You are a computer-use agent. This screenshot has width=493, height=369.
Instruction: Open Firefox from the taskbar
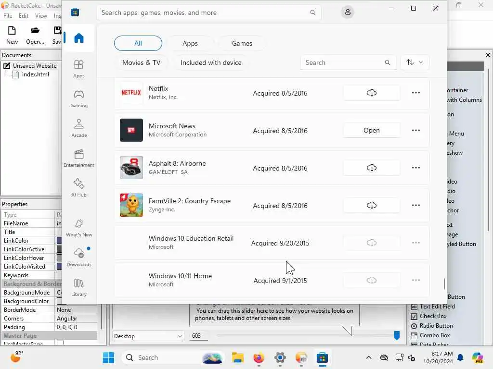(259, 357)
